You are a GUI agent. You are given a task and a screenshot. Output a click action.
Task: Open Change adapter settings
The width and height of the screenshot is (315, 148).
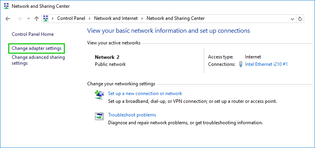pyautogui.click(x=37, y=48)
